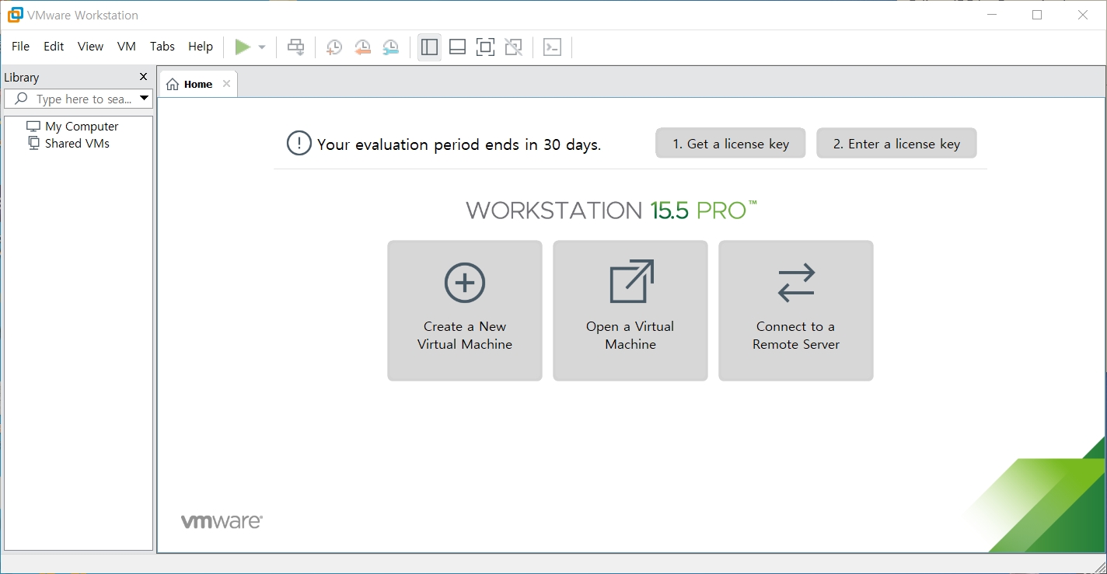
Task: Click the Home tab house icon
Action: click(x=173, y=84)
